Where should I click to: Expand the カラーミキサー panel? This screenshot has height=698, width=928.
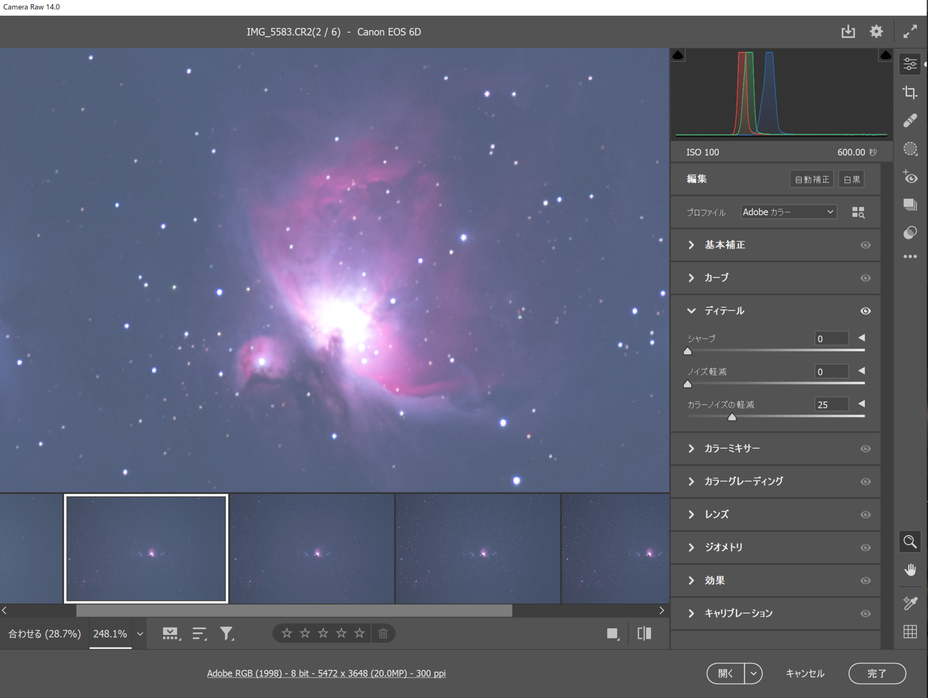coord(691,448)
